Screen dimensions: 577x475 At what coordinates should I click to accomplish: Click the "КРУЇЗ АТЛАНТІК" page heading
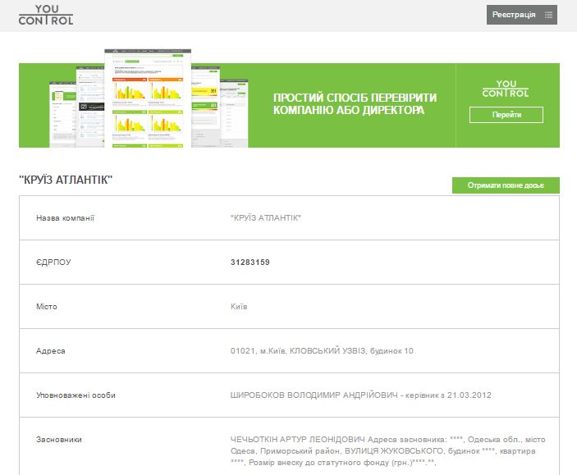pyautogui.click(x=66, y=180)
